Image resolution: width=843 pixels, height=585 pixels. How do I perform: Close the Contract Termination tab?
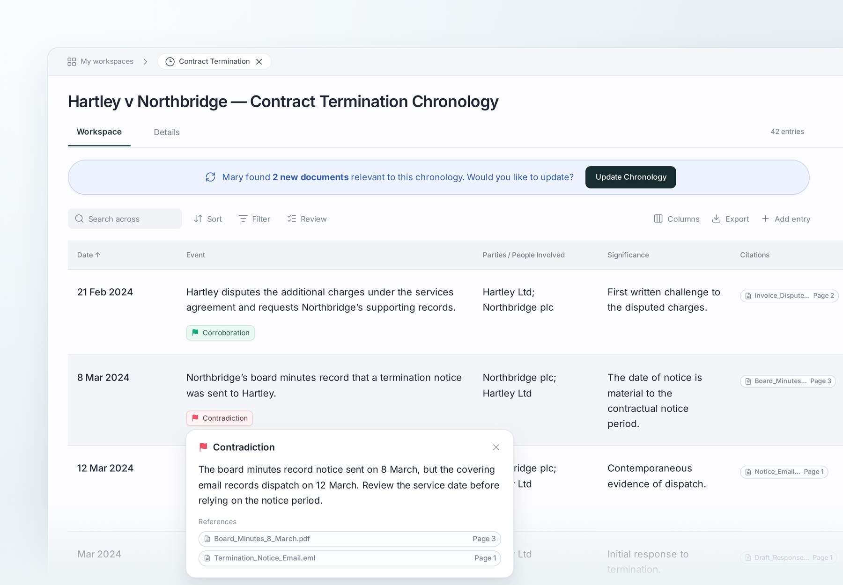pyautogui.click(x=259, y=62)
